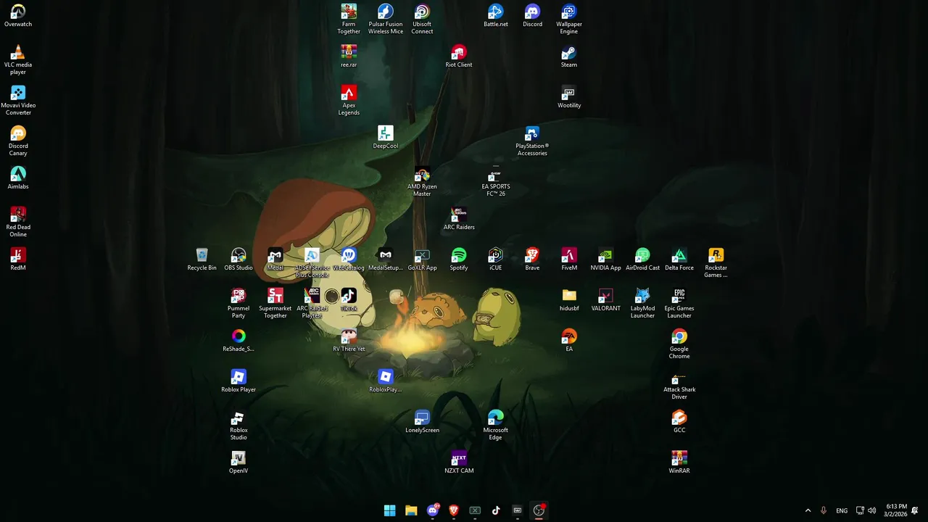Viewport: 928px width, 522px height.
Task: Select the ARC Raiders desktop icon
Action: point(459,218)
